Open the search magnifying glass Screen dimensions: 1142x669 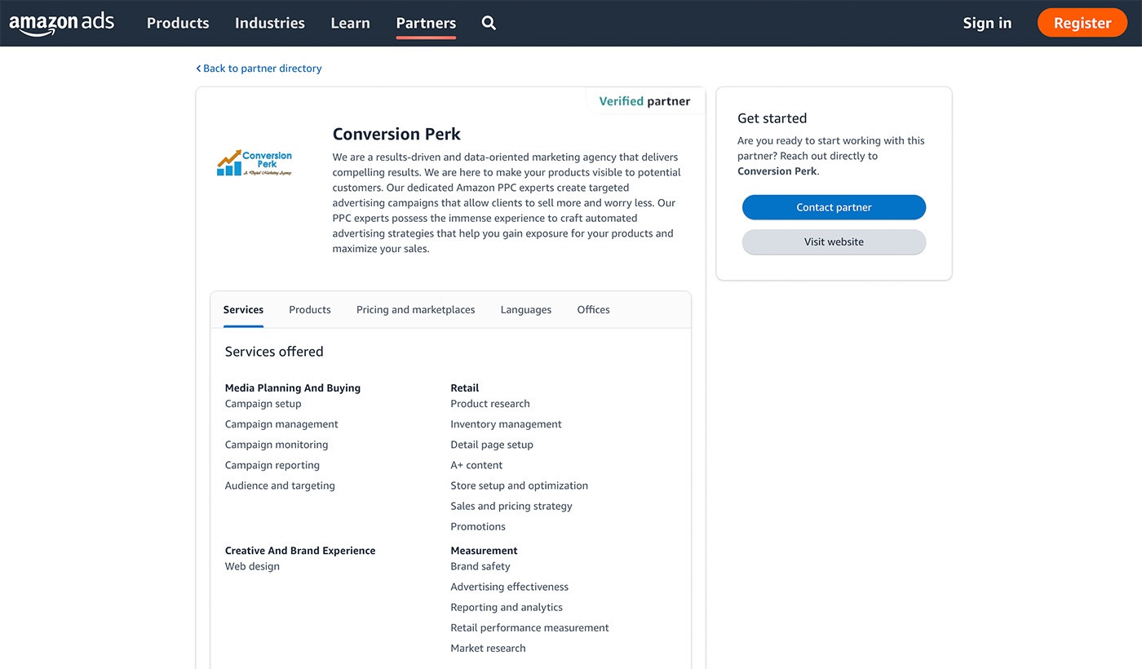[x=489, y=23]
